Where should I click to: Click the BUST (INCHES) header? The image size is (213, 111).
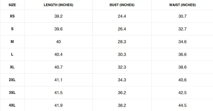click(x=122, y=5)
